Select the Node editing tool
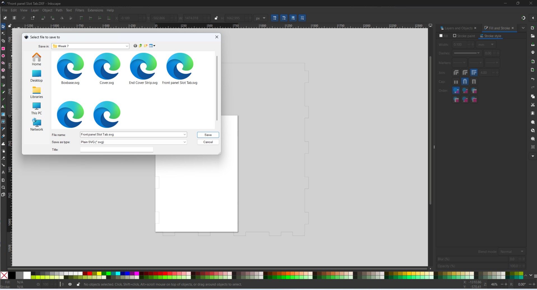This screenshot has width=537, height=290. pyautogui.click(x=3, y=34)
